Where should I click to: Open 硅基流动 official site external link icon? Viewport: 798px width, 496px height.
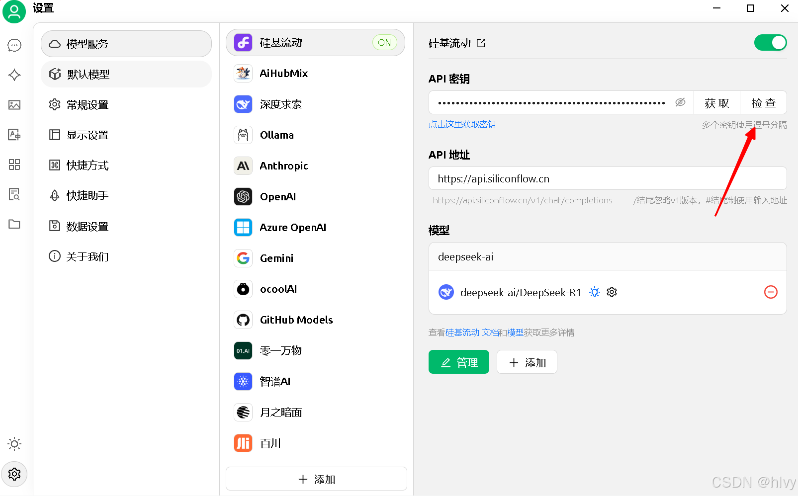tap(481, 43)
